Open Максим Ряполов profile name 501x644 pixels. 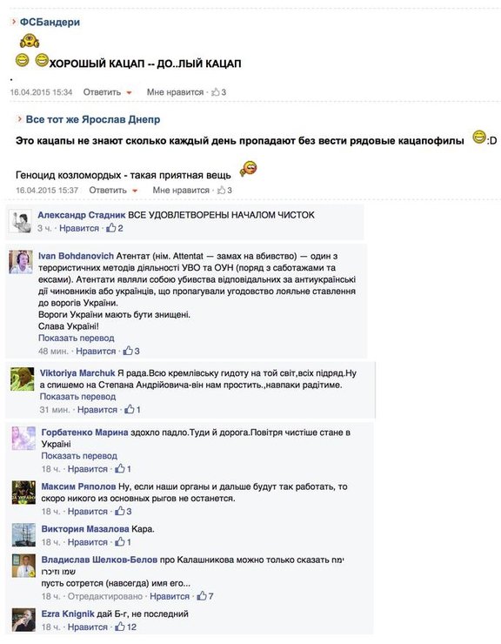(78, 486)
